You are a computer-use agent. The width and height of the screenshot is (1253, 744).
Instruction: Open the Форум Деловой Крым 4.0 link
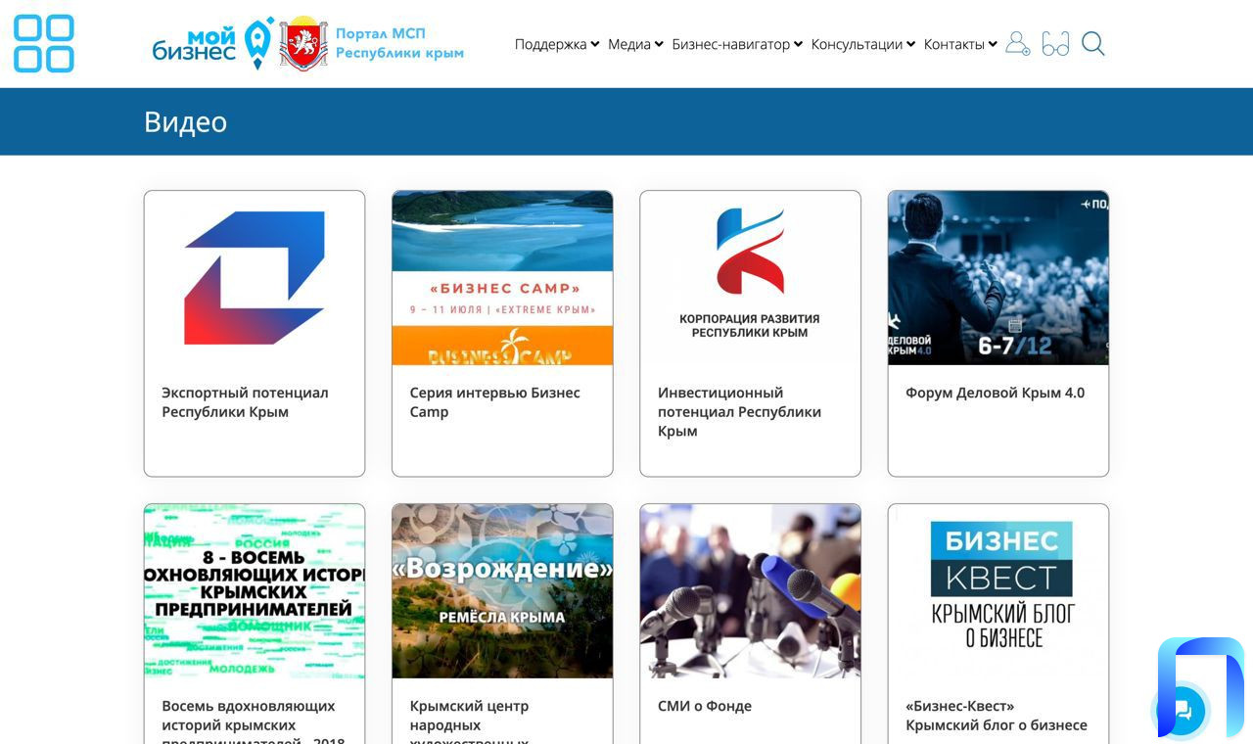(995, 393)
